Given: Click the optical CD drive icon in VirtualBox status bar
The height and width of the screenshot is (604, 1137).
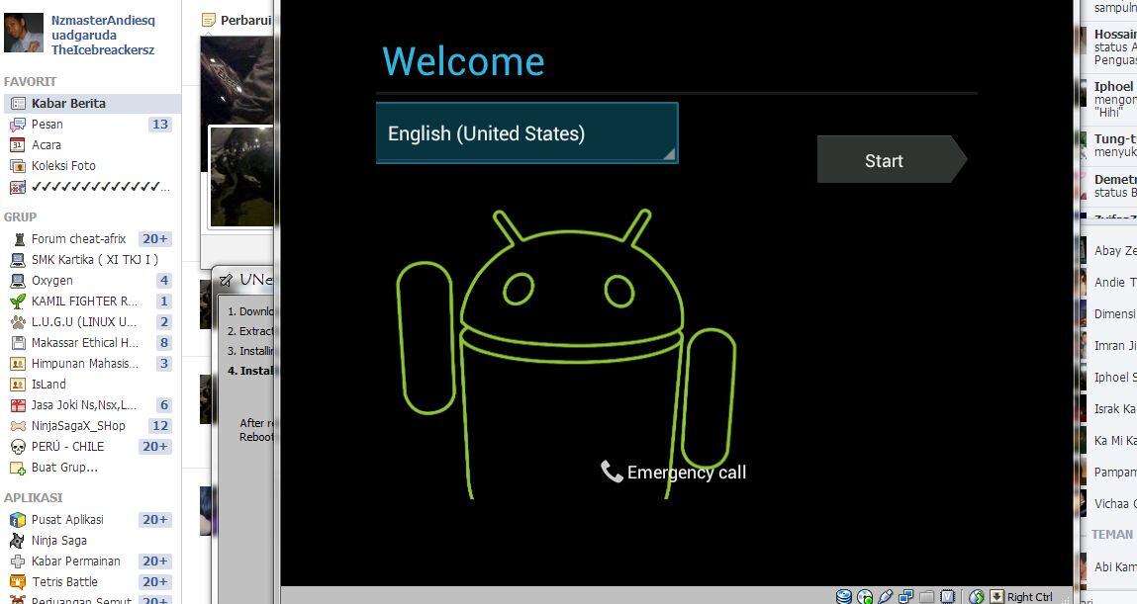Looking at the screenshot, I should [x=865, y=597].
